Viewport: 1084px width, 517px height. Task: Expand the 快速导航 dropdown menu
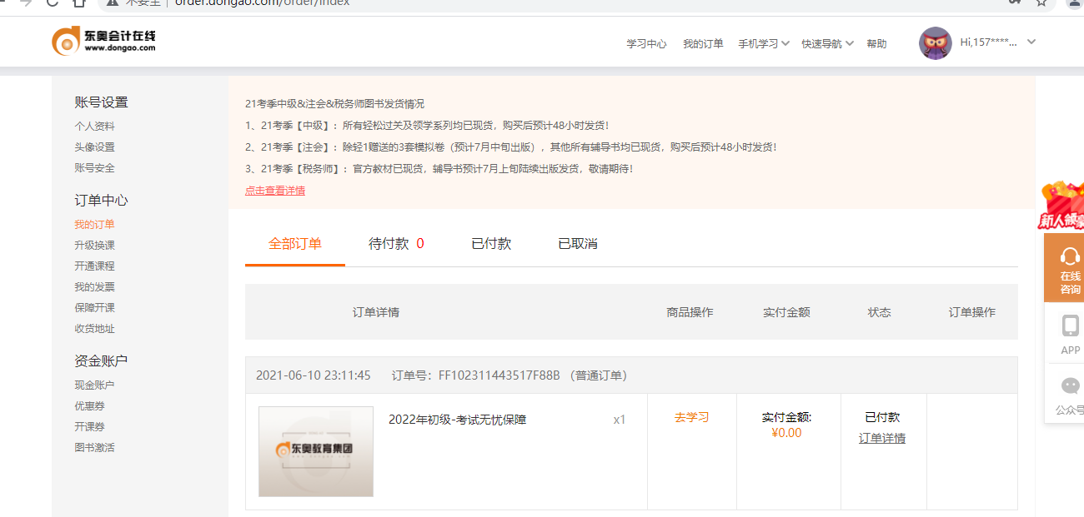tap(827, 43)
